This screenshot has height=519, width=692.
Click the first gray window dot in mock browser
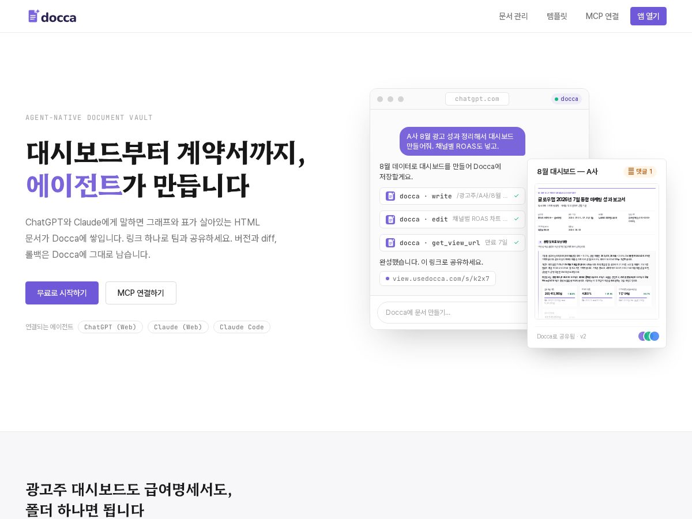(380, 99)
